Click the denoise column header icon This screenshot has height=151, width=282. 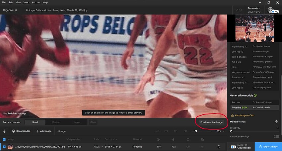tap(158, 139)
